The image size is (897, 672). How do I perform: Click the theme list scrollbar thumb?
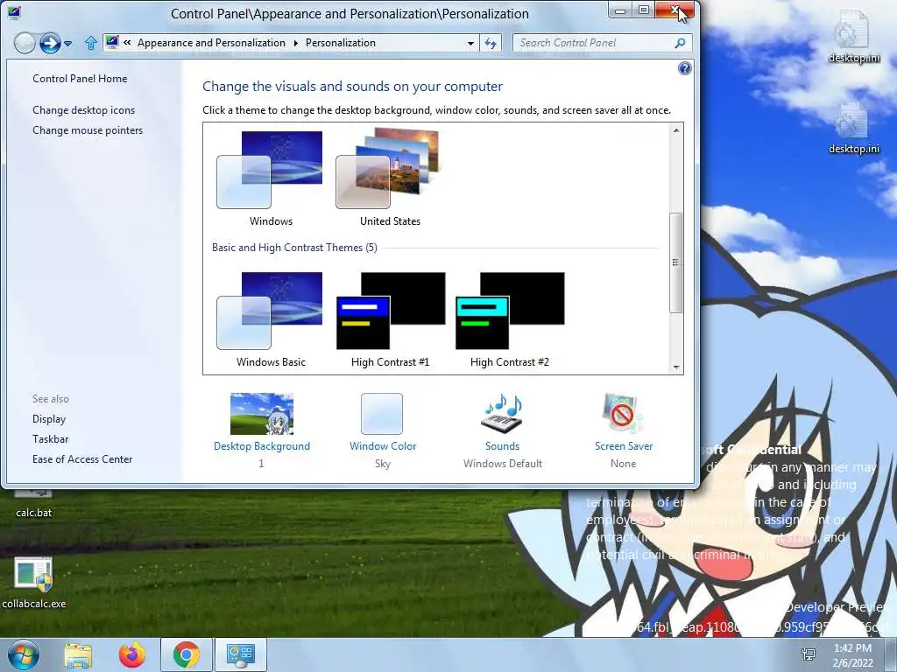[x=676, y=262]
